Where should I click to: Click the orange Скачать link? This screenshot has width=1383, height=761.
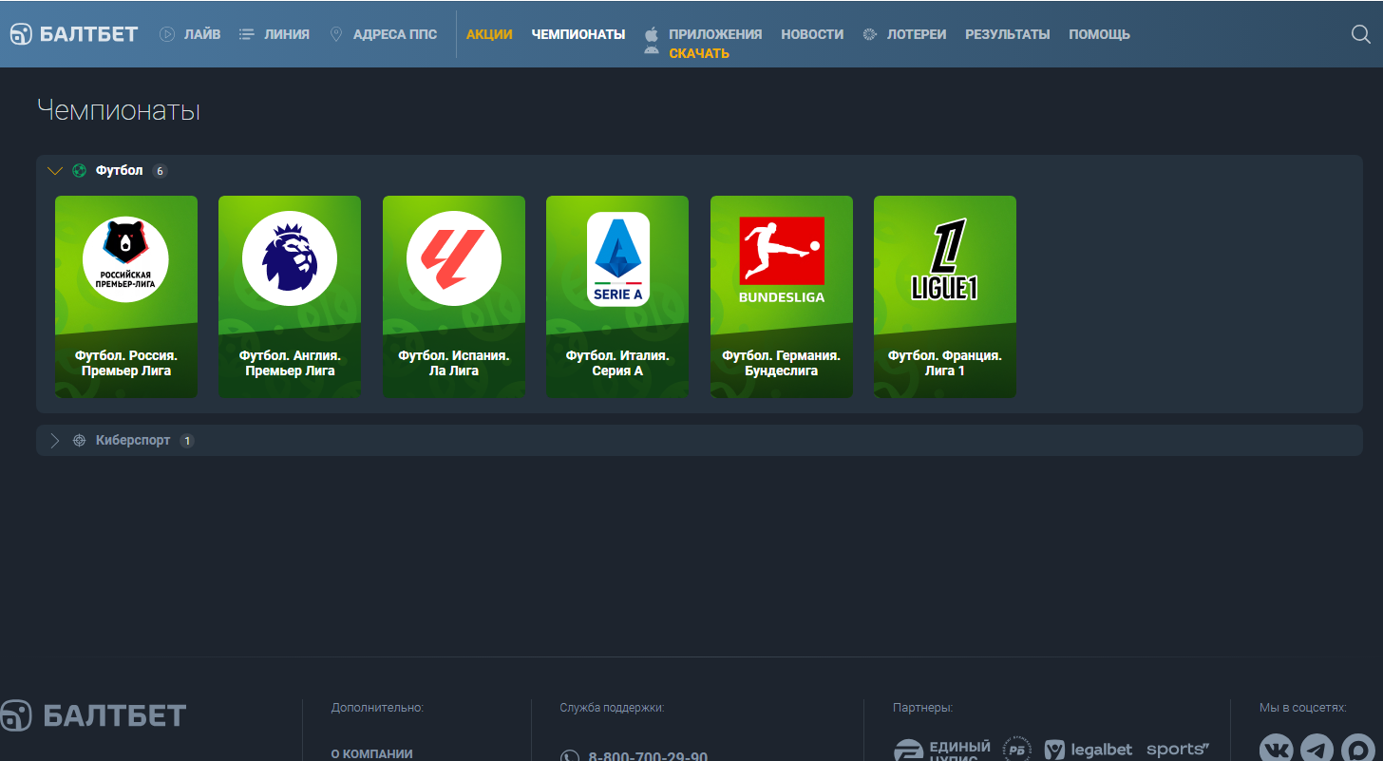(699, 53)
